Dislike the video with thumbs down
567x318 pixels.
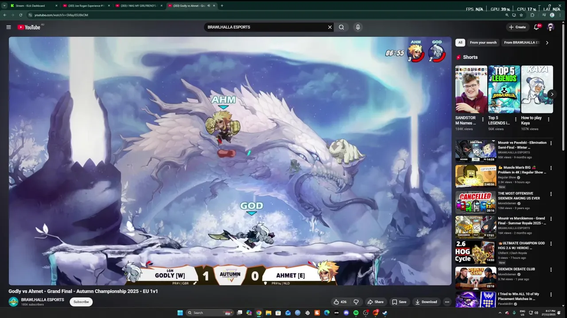point(356,302)
